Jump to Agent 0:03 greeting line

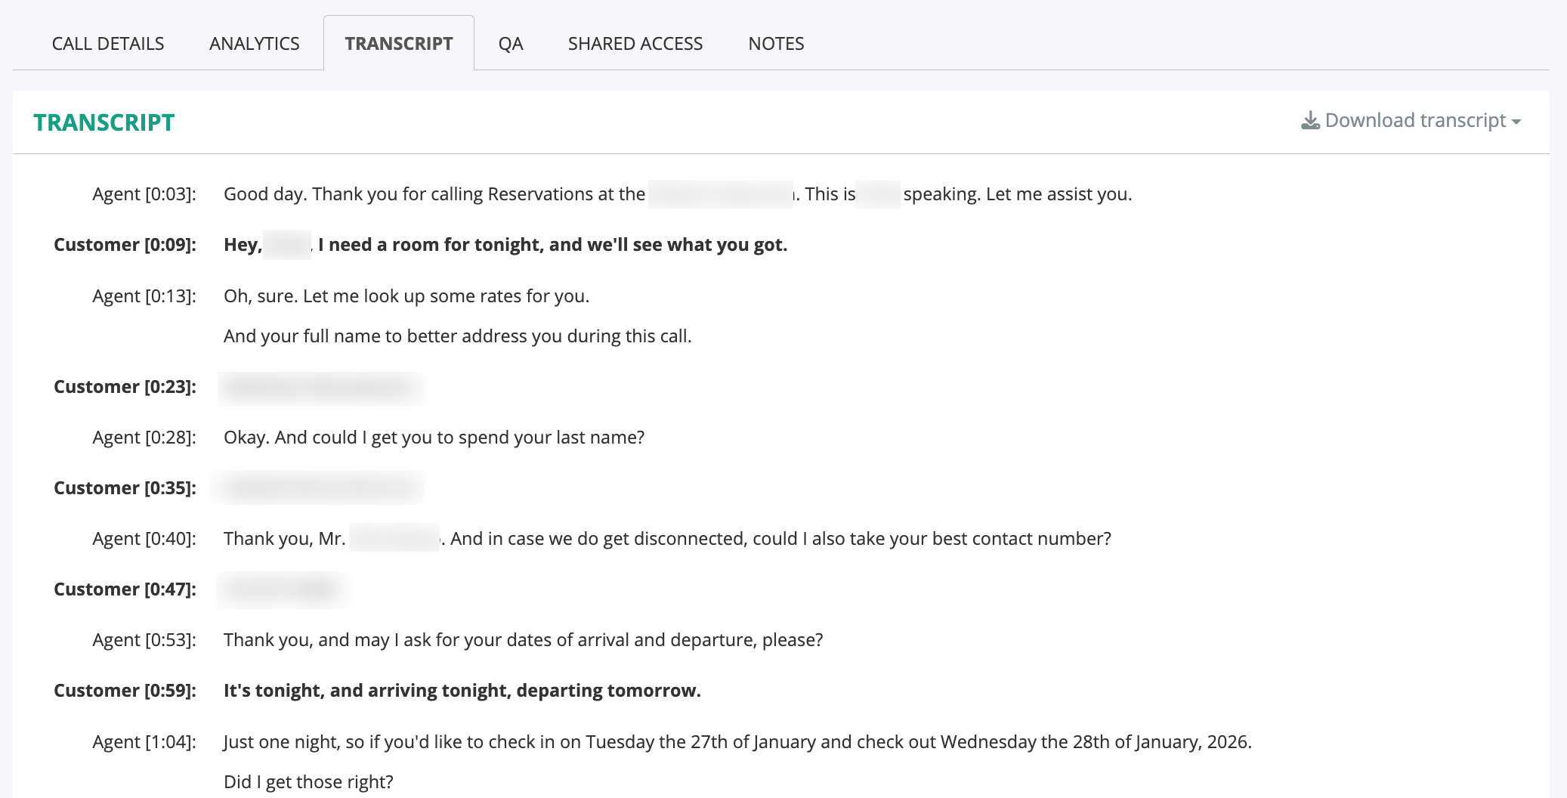[677, 194]
